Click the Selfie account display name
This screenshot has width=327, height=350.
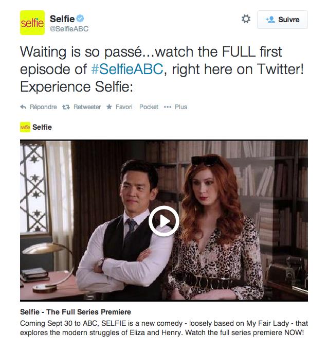(62, 19)
